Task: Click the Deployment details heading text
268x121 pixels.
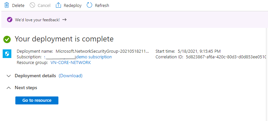Action: 35,76
